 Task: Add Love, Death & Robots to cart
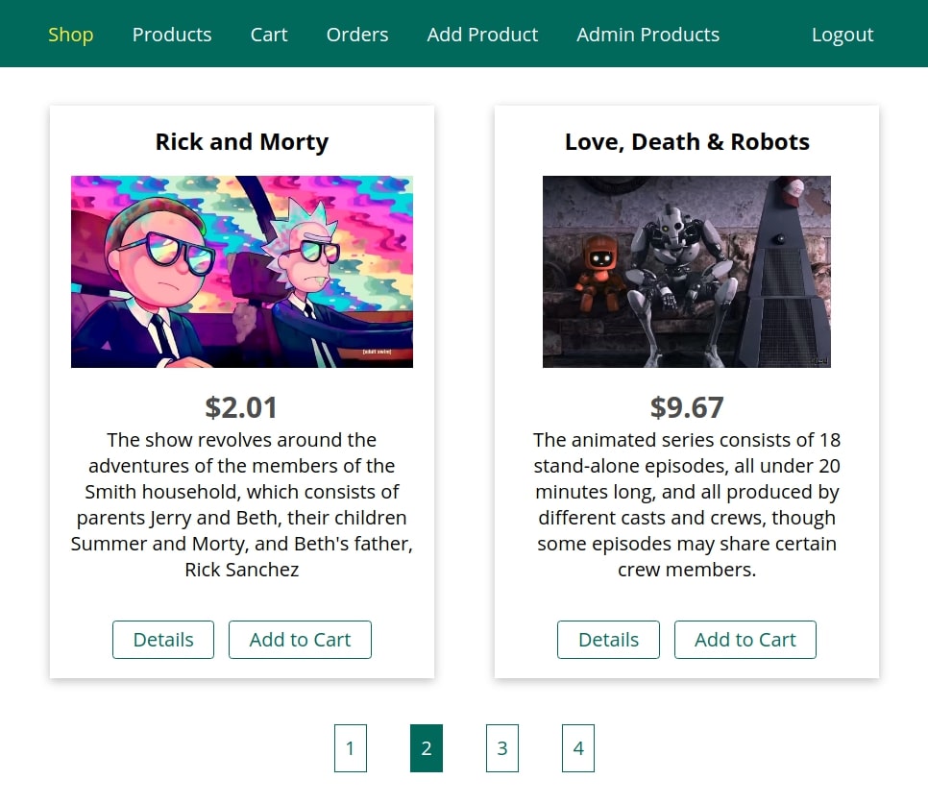coord(745,640)
